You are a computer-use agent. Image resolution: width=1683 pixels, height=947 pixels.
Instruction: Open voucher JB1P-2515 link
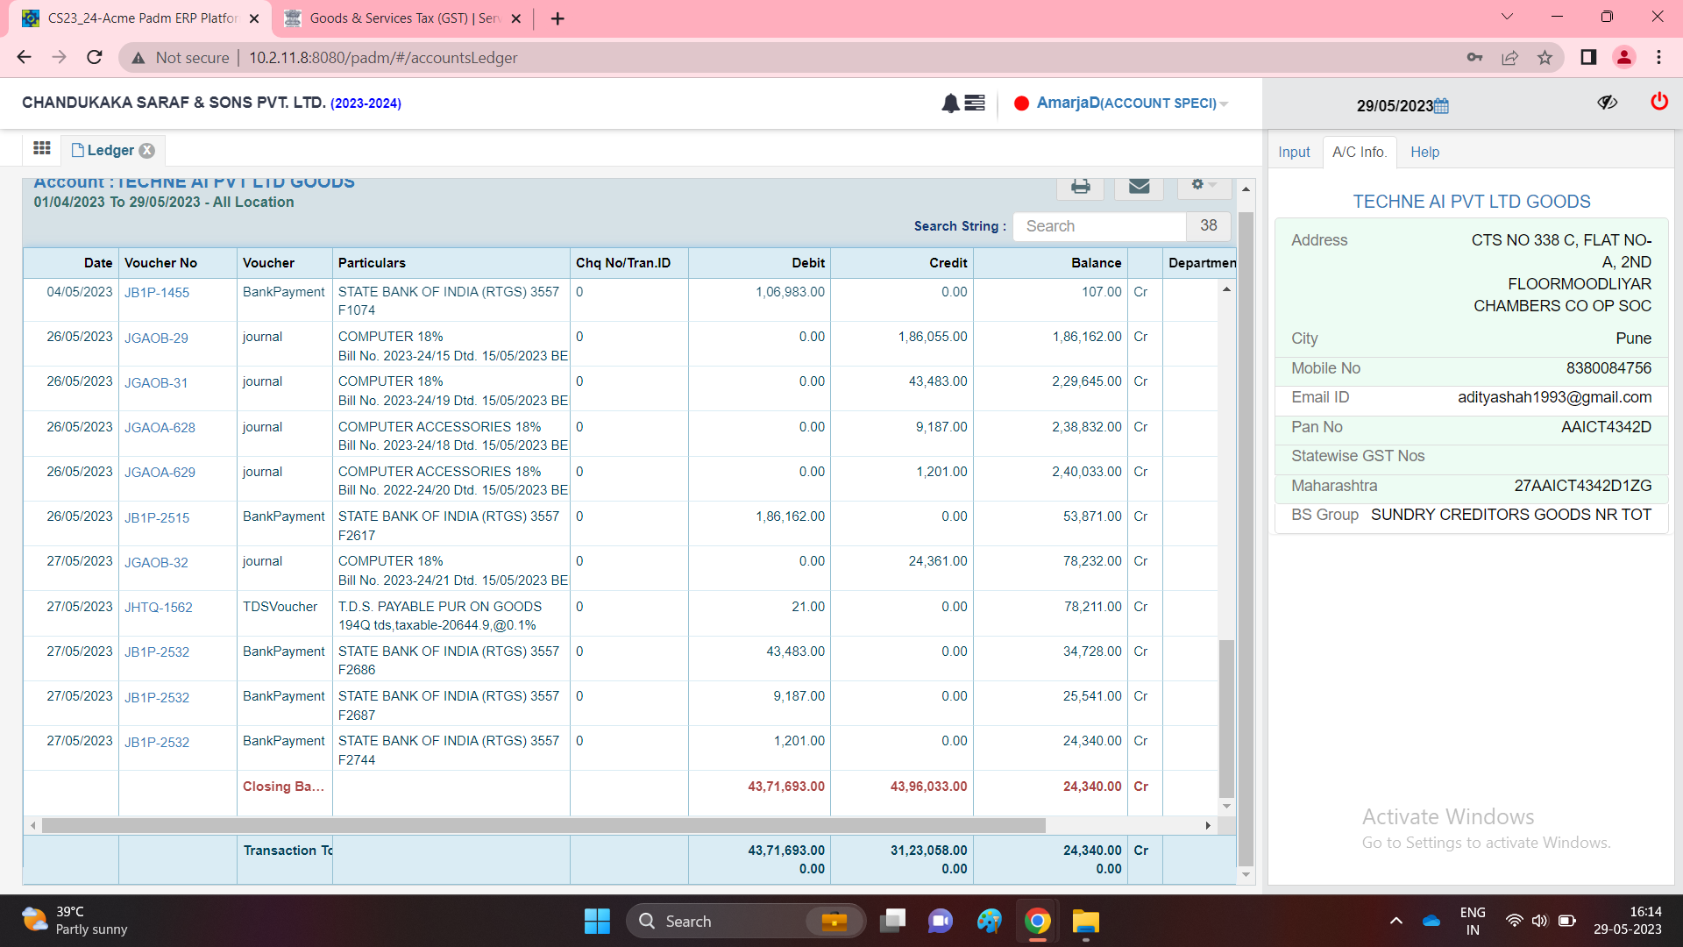click(157, 518)
